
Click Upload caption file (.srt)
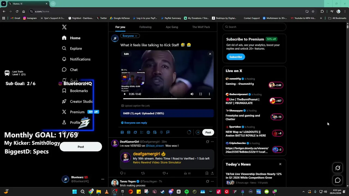tap(136, 106)
